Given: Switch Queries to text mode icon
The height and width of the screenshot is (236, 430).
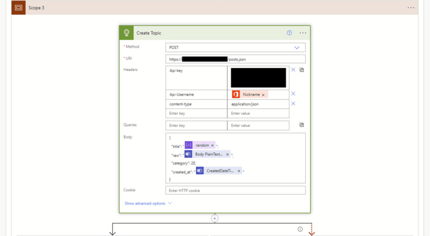Looking at the screenshot, I should (301, 125).
